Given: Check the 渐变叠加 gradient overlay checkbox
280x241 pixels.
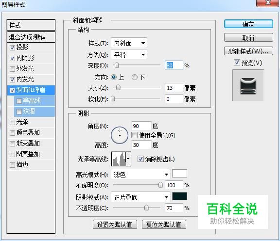Looking at the screenshot, I should click(12, 144).
